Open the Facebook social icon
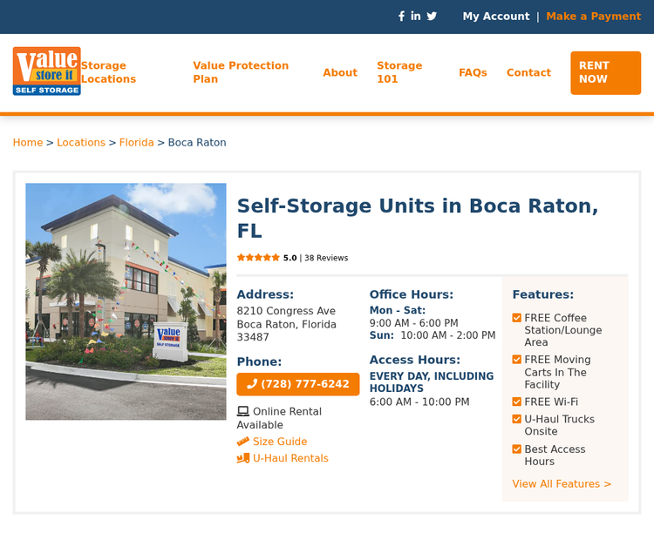Screen dimensions: 654x547 (401, 17)
